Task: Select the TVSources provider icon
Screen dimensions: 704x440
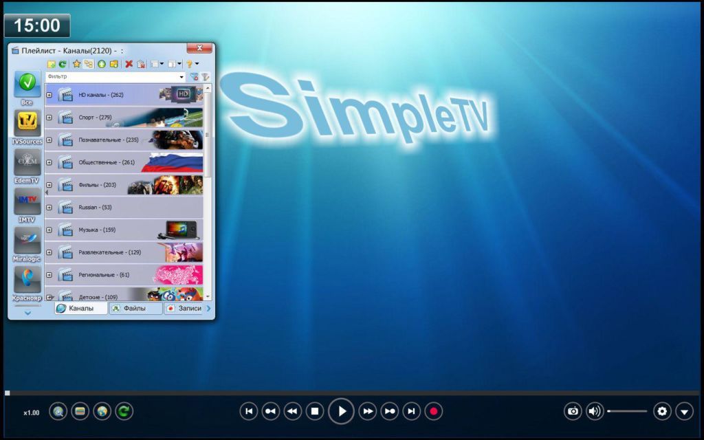Action: click(27, 123)
